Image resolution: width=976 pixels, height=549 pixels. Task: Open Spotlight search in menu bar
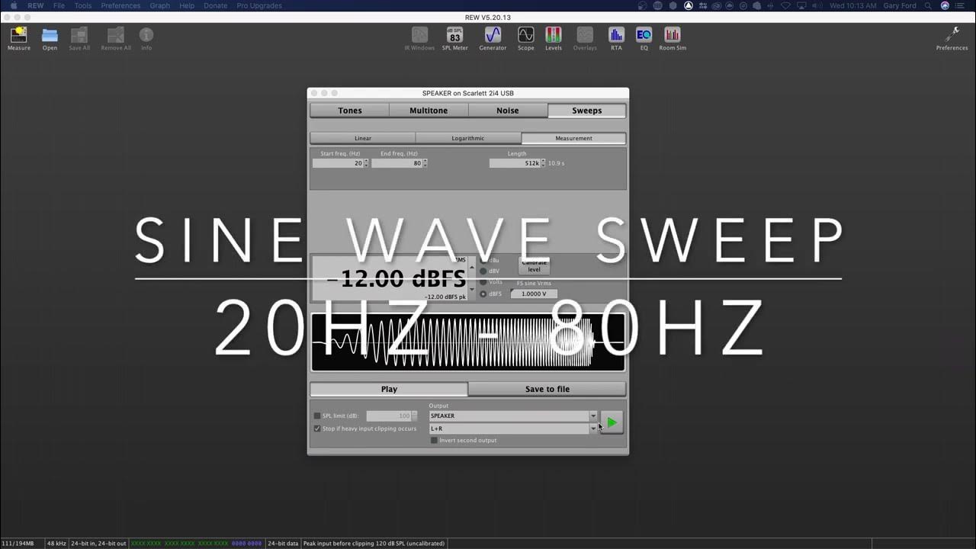(x=928, y=5)
